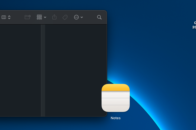Switch to column view in Finder toolbar
The height and width of the screenshot is (130, 196).
(4, 17)
